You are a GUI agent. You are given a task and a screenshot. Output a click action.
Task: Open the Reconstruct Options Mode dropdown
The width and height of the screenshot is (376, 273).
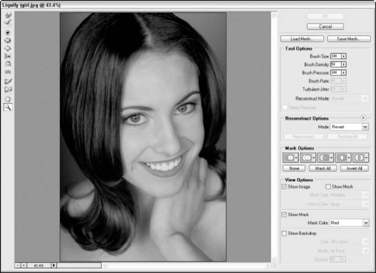coord(366,127)
